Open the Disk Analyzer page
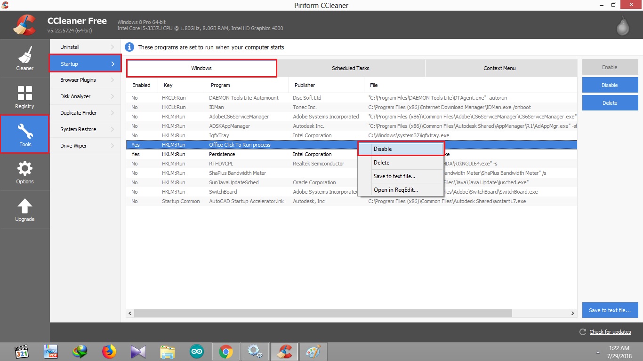Screen dimensions: 643x361 click(85, 96)
